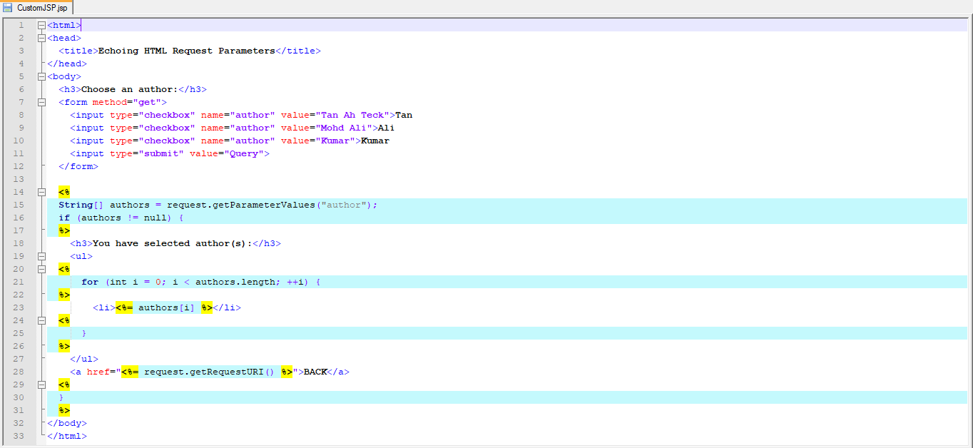Click the closing </body> tag
Screen dimensions: 973x448
67,423
